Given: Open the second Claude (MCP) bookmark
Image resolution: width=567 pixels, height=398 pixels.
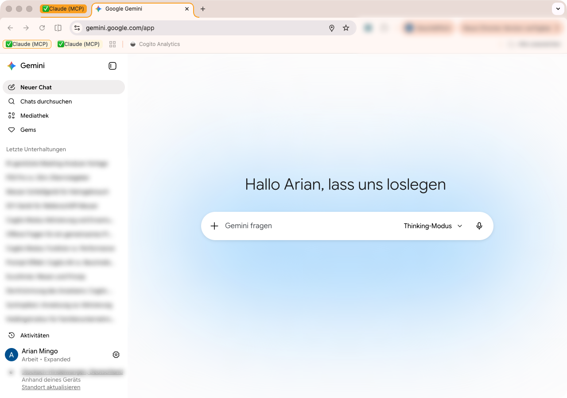Looking at the screenshot, I should pos(79,44).
